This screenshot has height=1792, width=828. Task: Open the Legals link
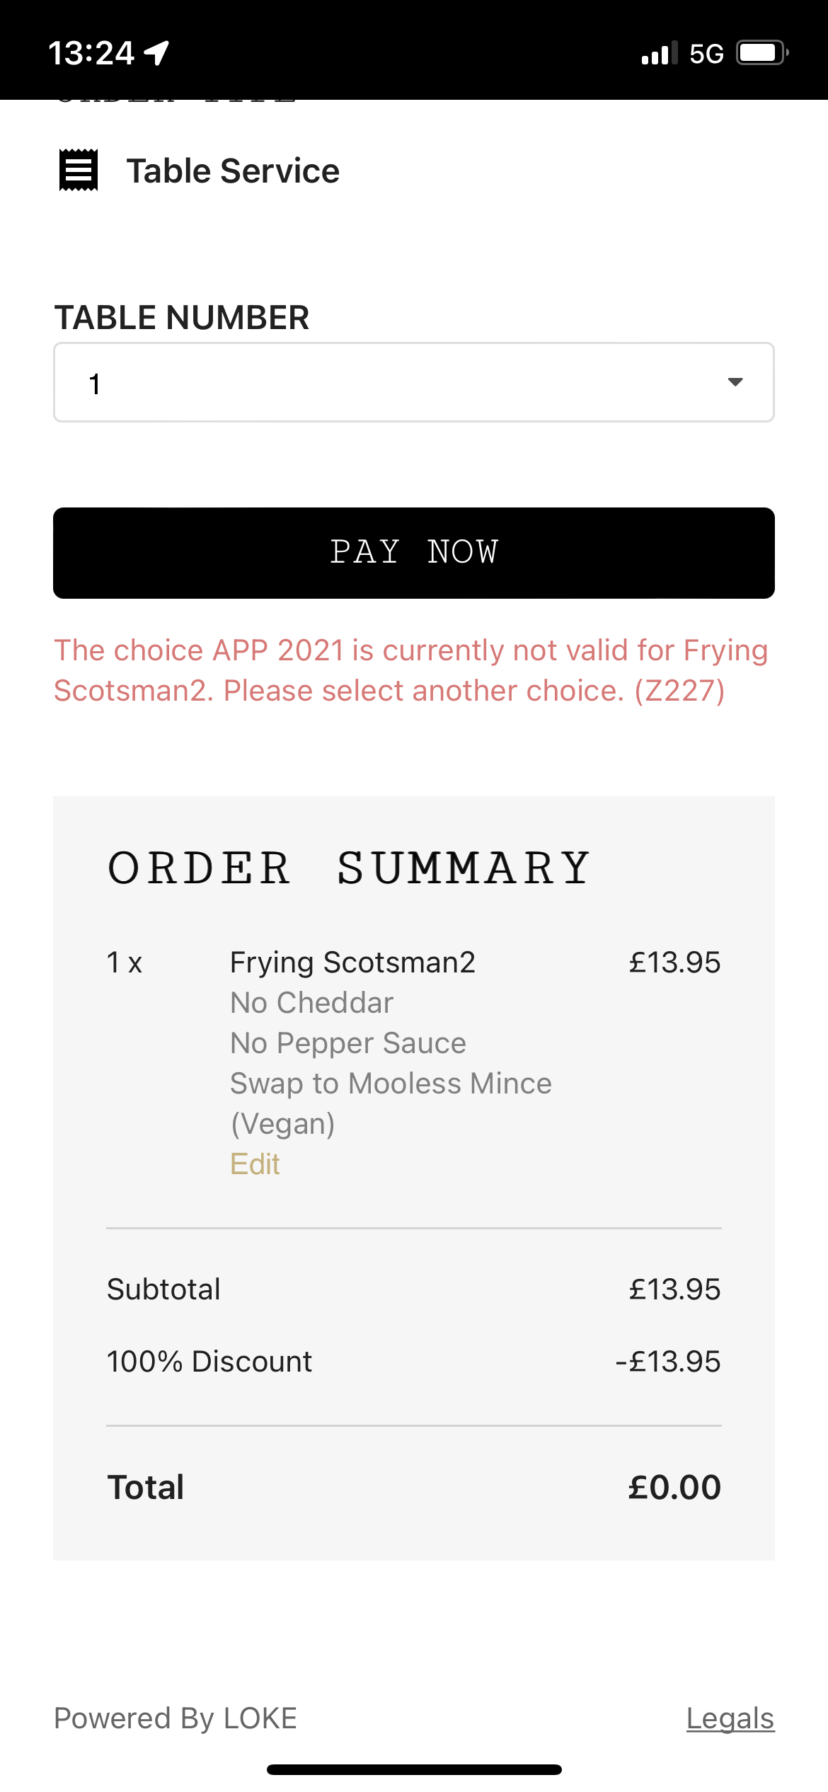[730, 1718]
